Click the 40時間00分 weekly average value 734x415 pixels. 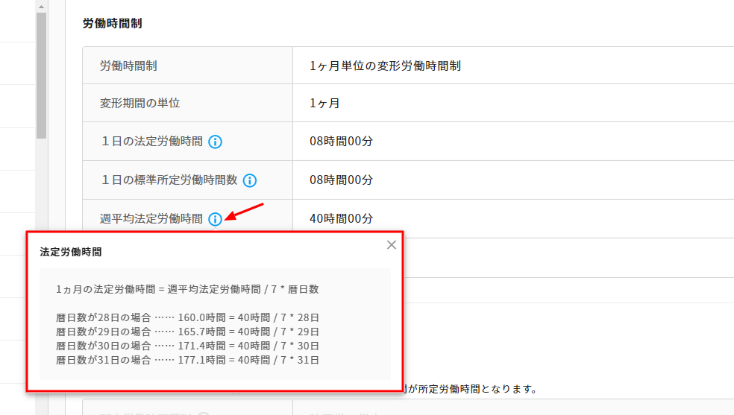click(341, 219)
